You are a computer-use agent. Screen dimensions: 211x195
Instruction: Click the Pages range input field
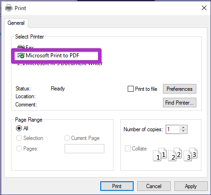point(84,149)
